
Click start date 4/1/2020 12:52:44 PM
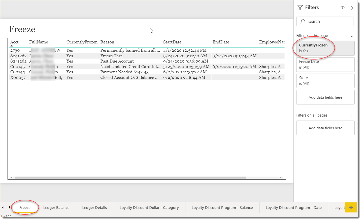click(x=185, y=50)
